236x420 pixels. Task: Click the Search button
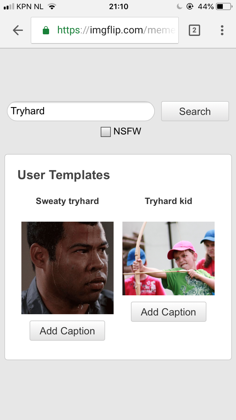coord(195,111)
